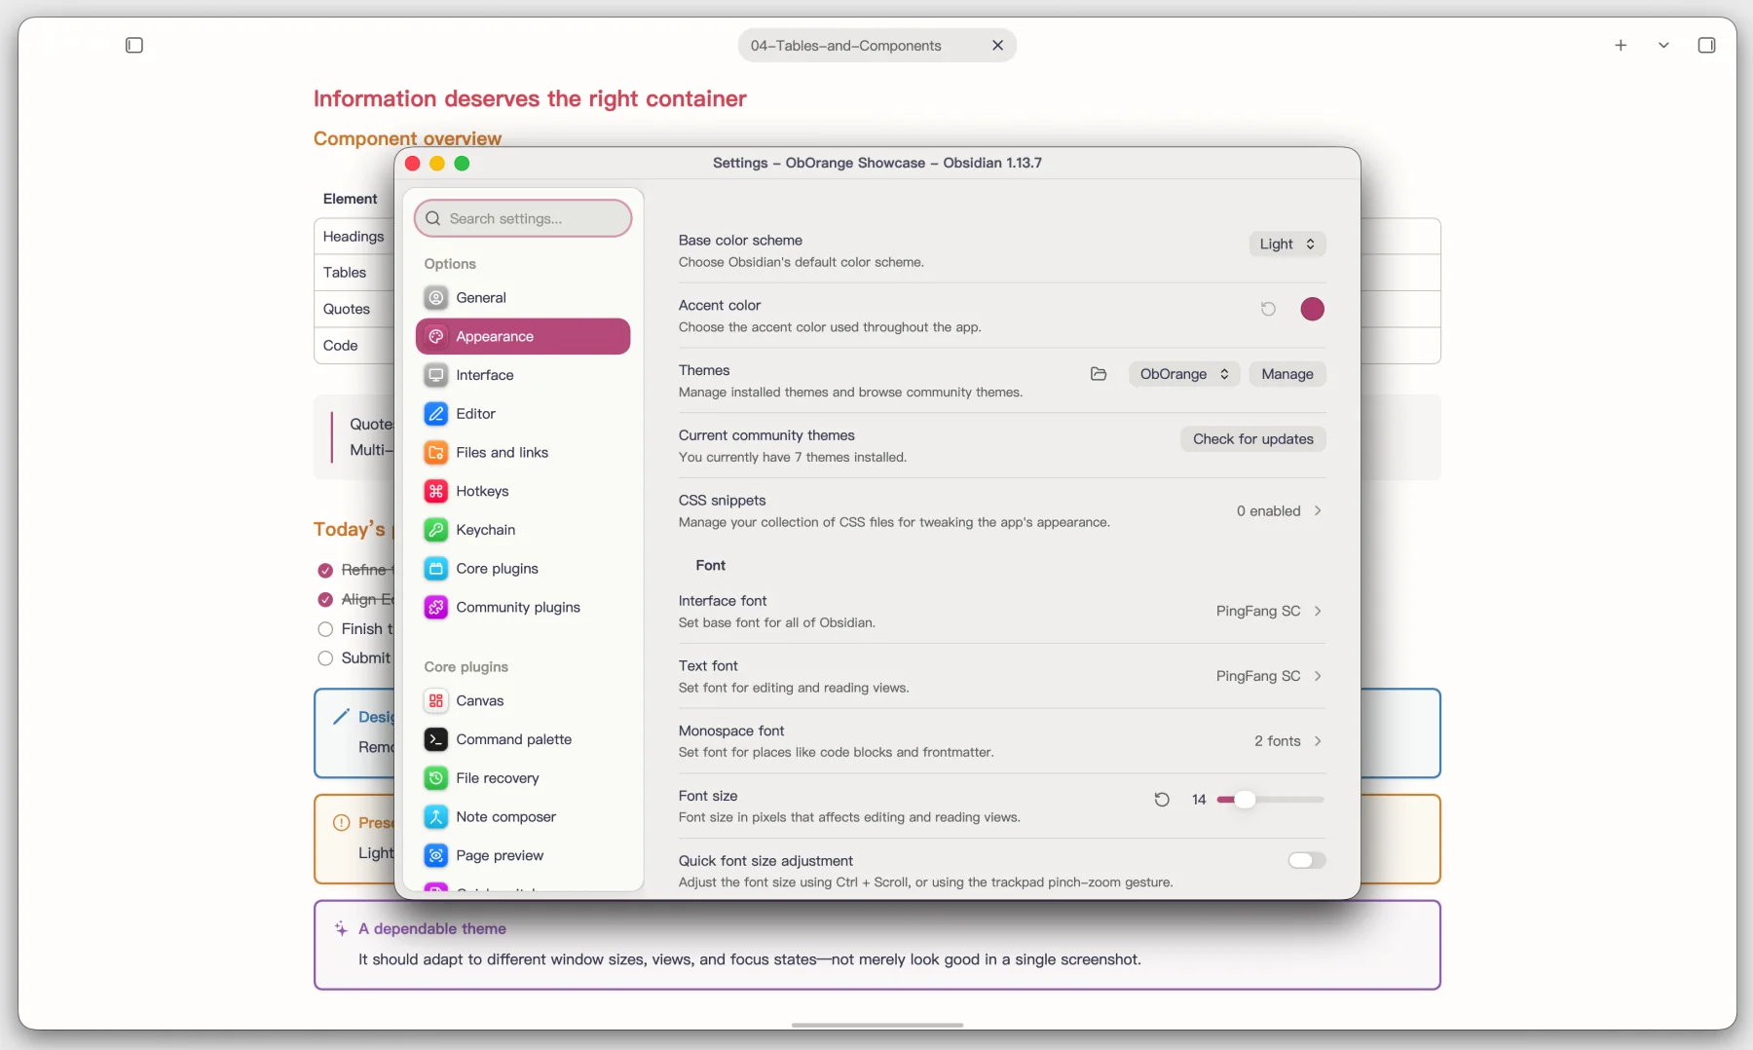Open the themes folder icon
Screen dimensions: 1753x1050
coord(1099,374)
